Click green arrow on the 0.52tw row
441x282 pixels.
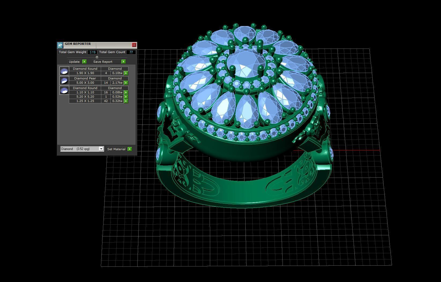(126, 97)
